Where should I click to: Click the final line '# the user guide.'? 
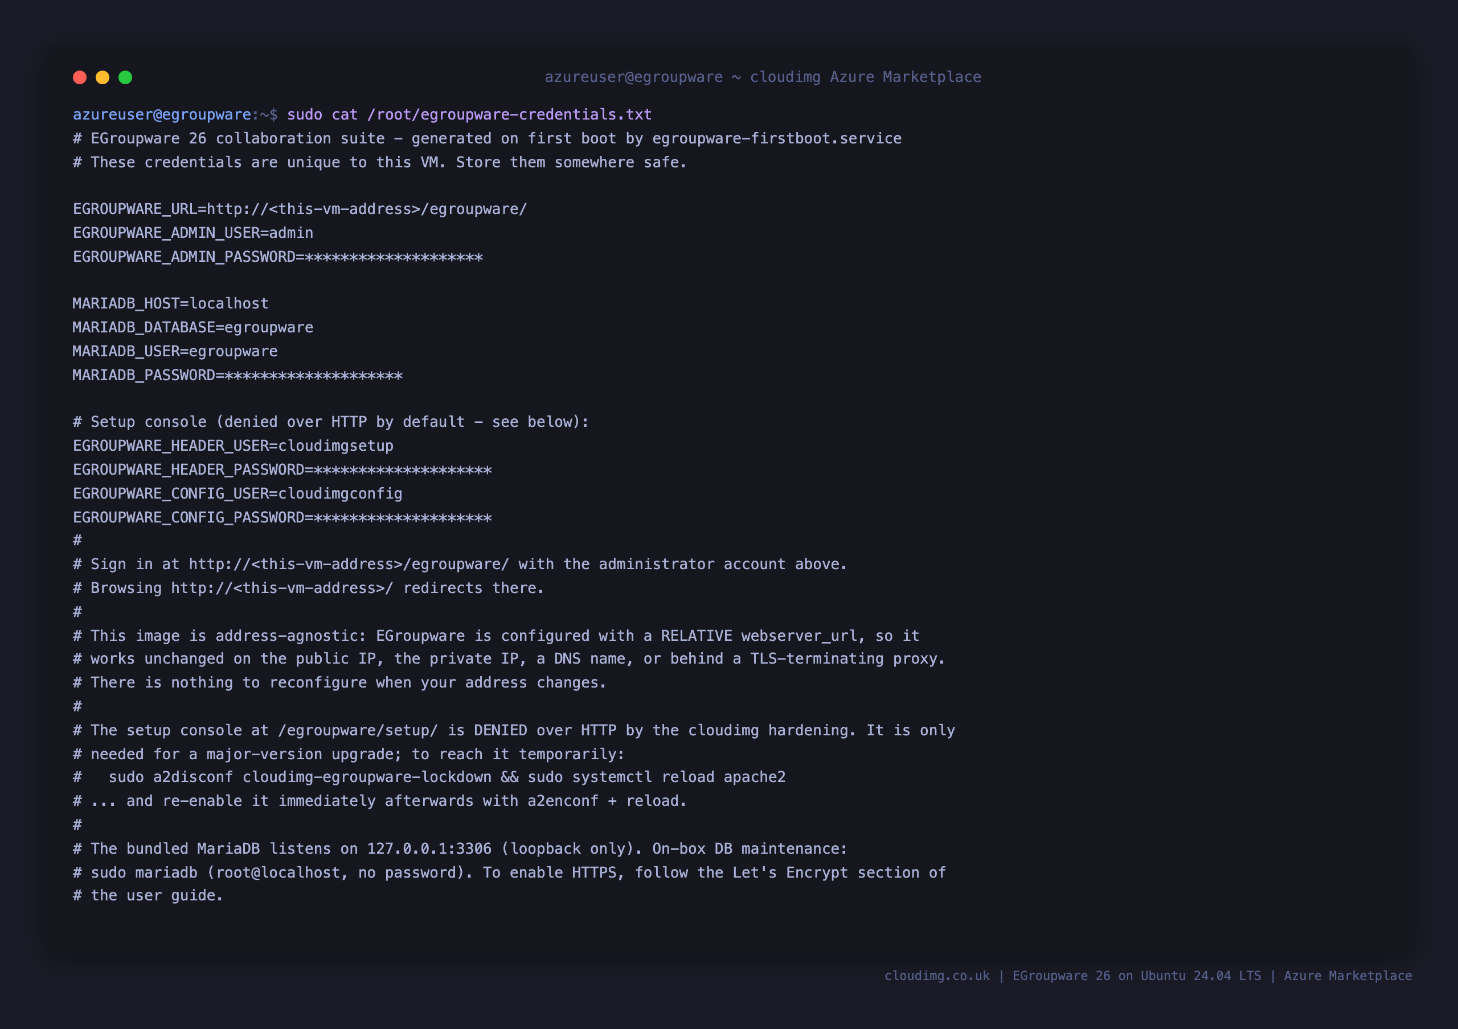148,896
